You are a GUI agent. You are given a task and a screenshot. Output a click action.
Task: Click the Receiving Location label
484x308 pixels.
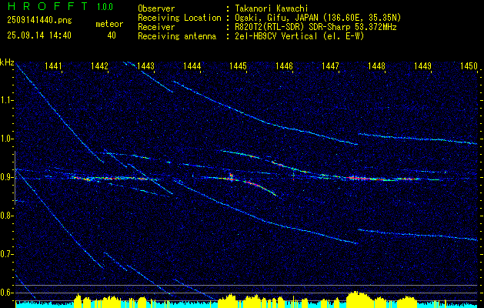click(x=179, y=18)
